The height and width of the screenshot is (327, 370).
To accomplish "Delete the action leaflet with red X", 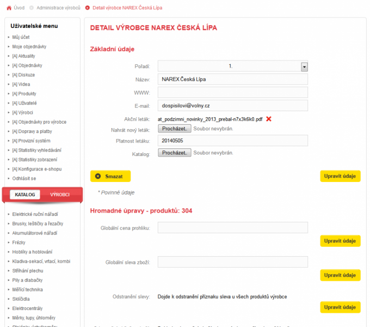I will [x=269, y=119].
